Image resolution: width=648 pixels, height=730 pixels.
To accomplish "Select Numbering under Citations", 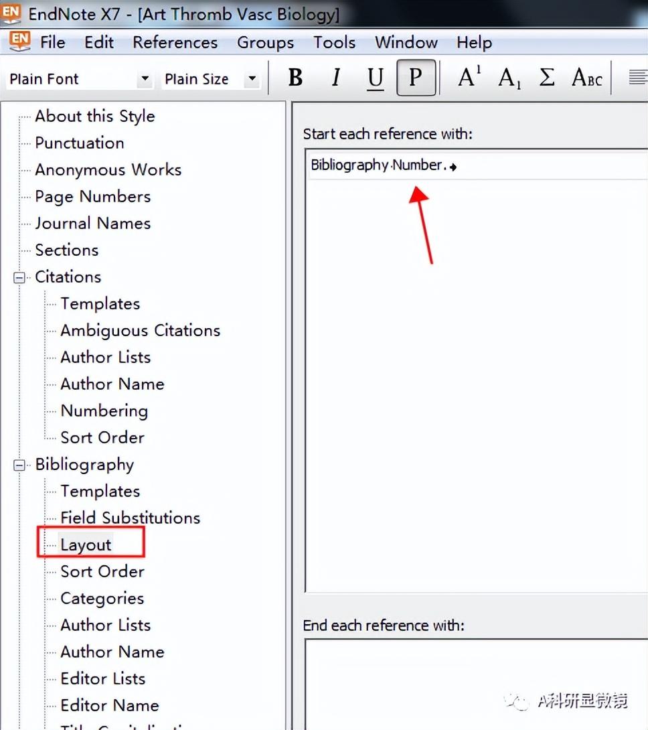I will 104,411.
